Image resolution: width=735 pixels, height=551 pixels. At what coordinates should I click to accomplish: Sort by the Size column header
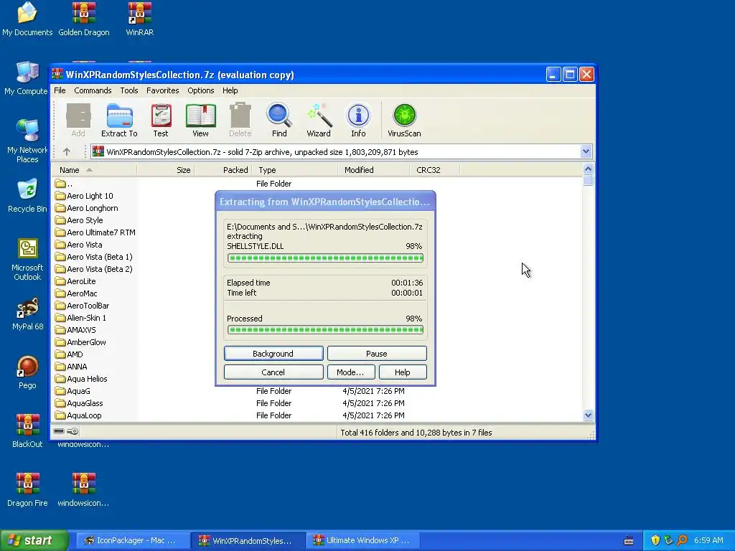tap(166, 170)
